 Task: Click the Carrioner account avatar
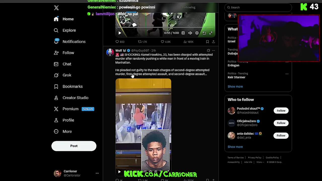57,173
